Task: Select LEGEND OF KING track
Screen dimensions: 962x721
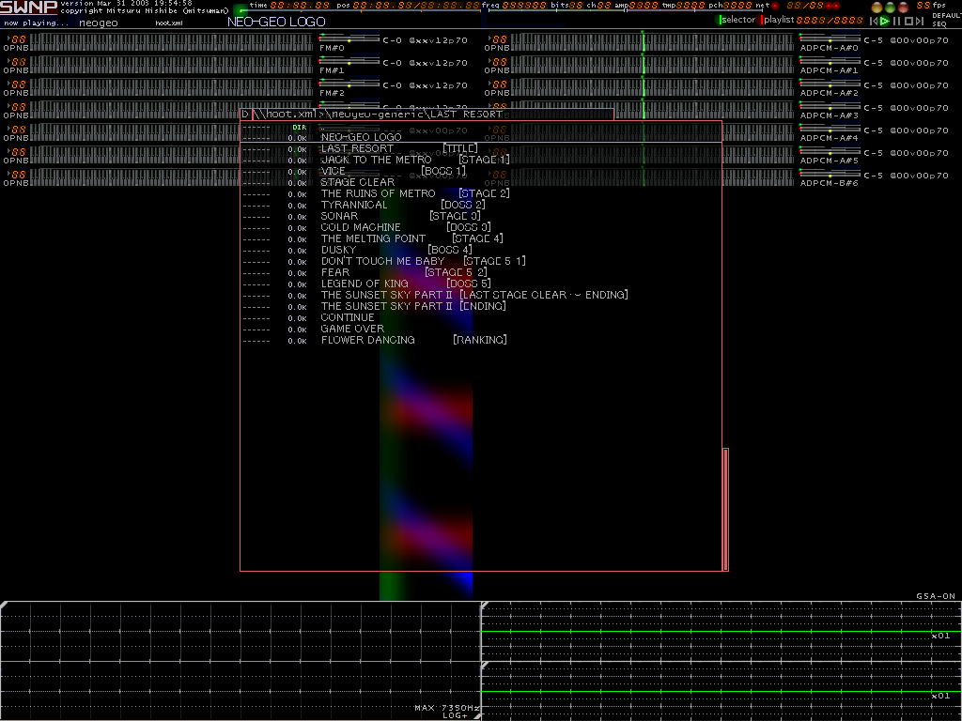Action: (482, 284)
